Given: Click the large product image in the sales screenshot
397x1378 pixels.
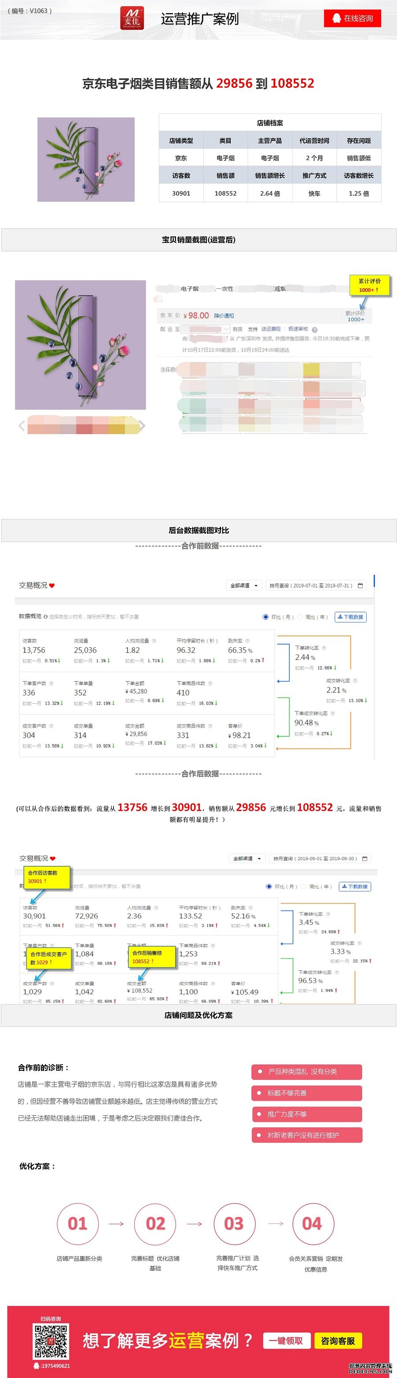Looking at the screenshot, I should pos(80,344).
